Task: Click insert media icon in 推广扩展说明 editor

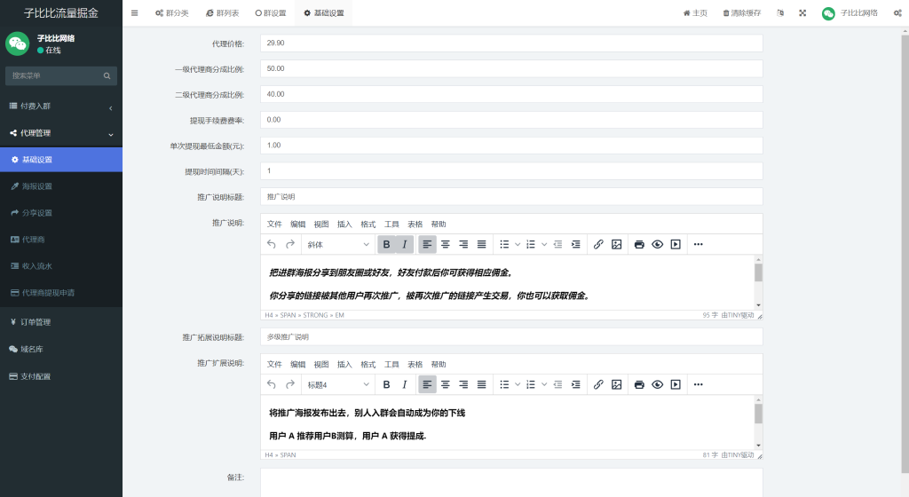Action: [x=676, y=384]
